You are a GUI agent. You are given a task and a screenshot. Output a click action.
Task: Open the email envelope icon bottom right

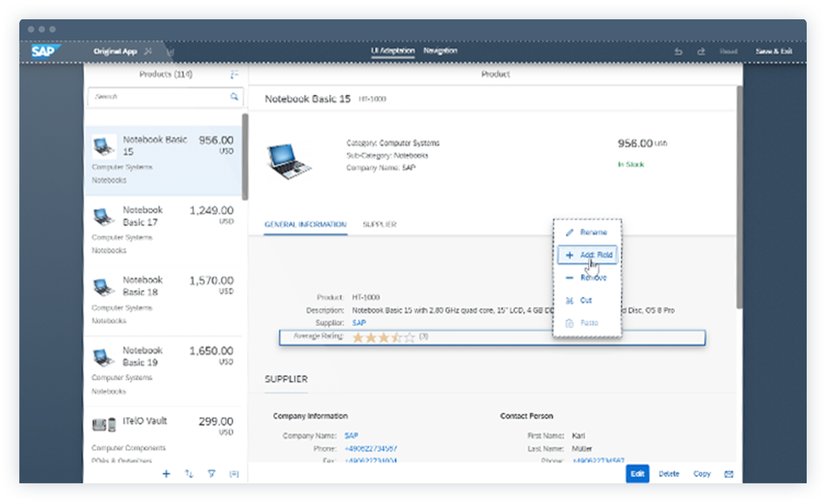click(728, 474)
